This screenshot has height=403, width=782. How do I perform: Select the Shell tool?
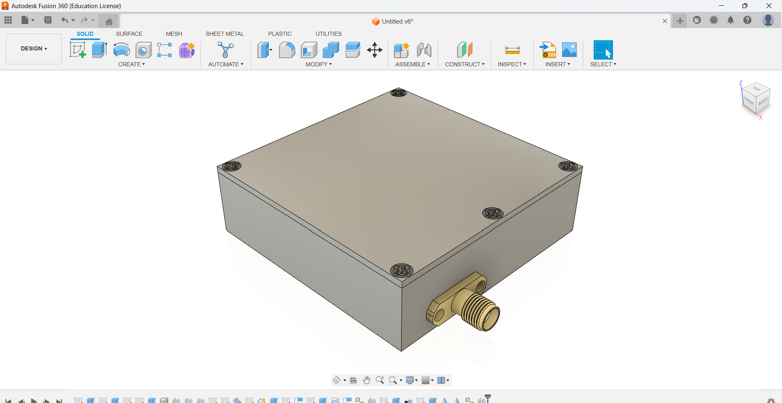tap(309, 50)
